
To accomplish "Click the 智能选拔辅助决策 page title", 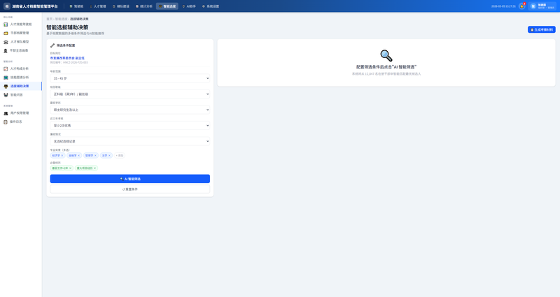I will 67,27.
